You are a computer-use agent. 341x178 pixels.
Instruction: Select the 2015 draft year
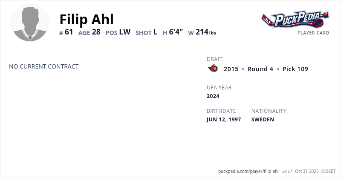[x=231, y=69]
